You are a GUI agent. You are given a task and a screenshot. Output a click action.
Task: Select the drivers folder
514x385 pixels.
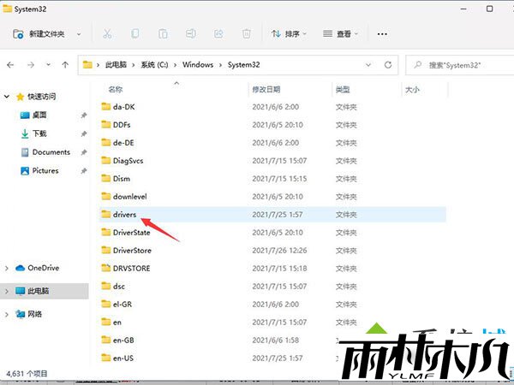124,215
